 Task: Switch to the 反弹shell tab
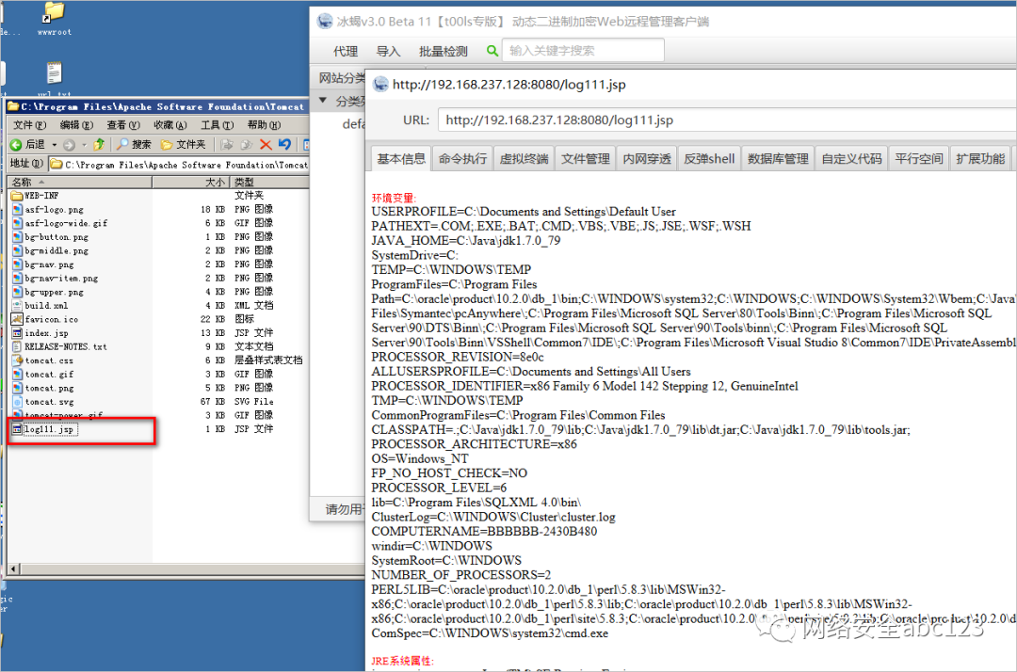coord(709,158)
